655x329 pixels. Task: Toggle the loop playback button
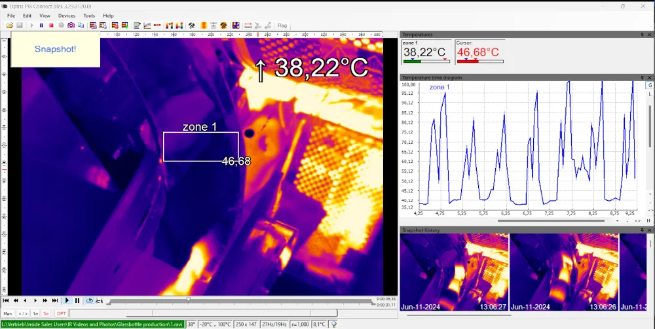pyautogui.click(x=89, y=300)
